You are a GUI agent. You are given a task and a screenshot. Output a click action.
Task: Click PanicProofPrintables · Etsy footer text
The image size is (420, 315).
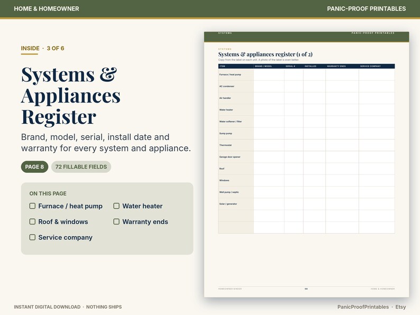[371, 307]
